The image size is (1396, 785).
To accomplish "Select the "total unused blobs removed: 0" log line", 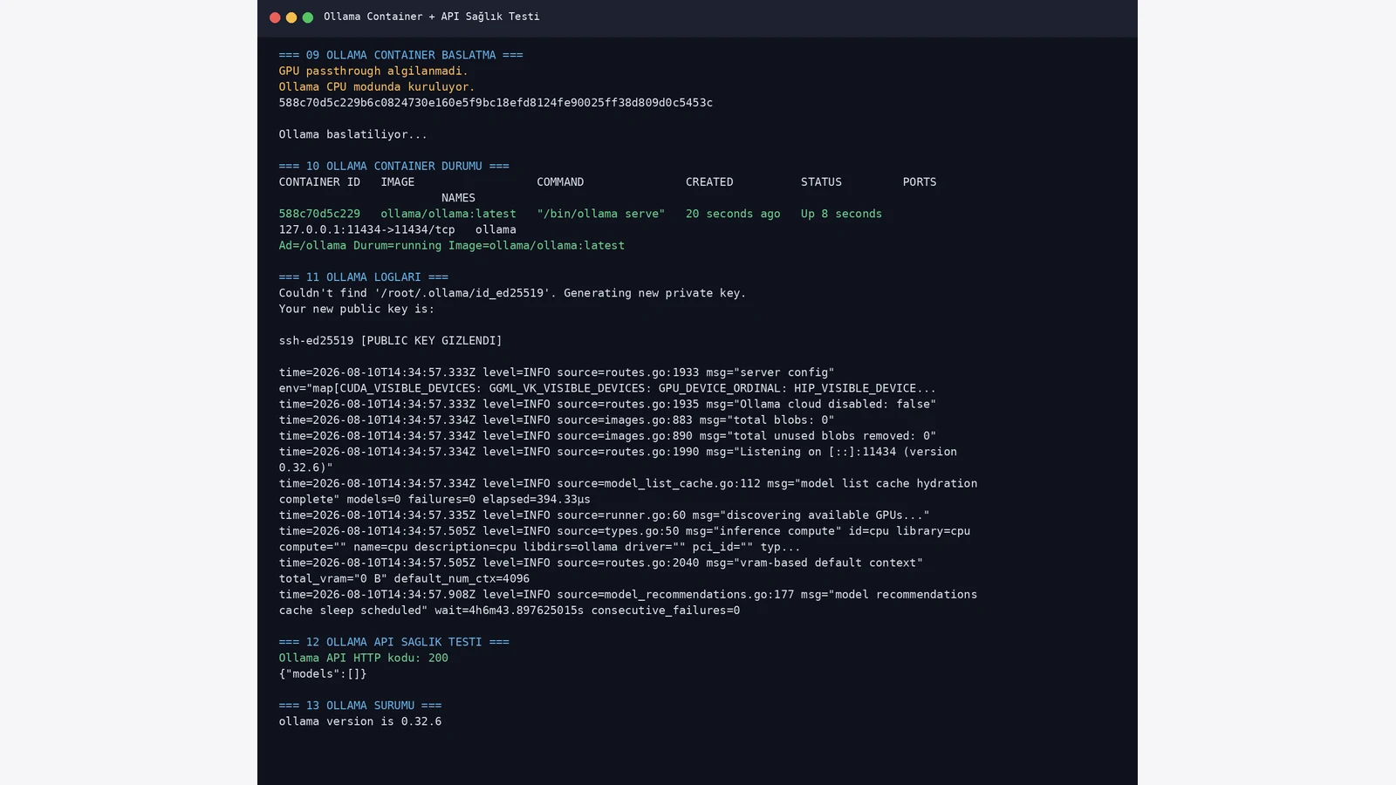I will (607, 436).
